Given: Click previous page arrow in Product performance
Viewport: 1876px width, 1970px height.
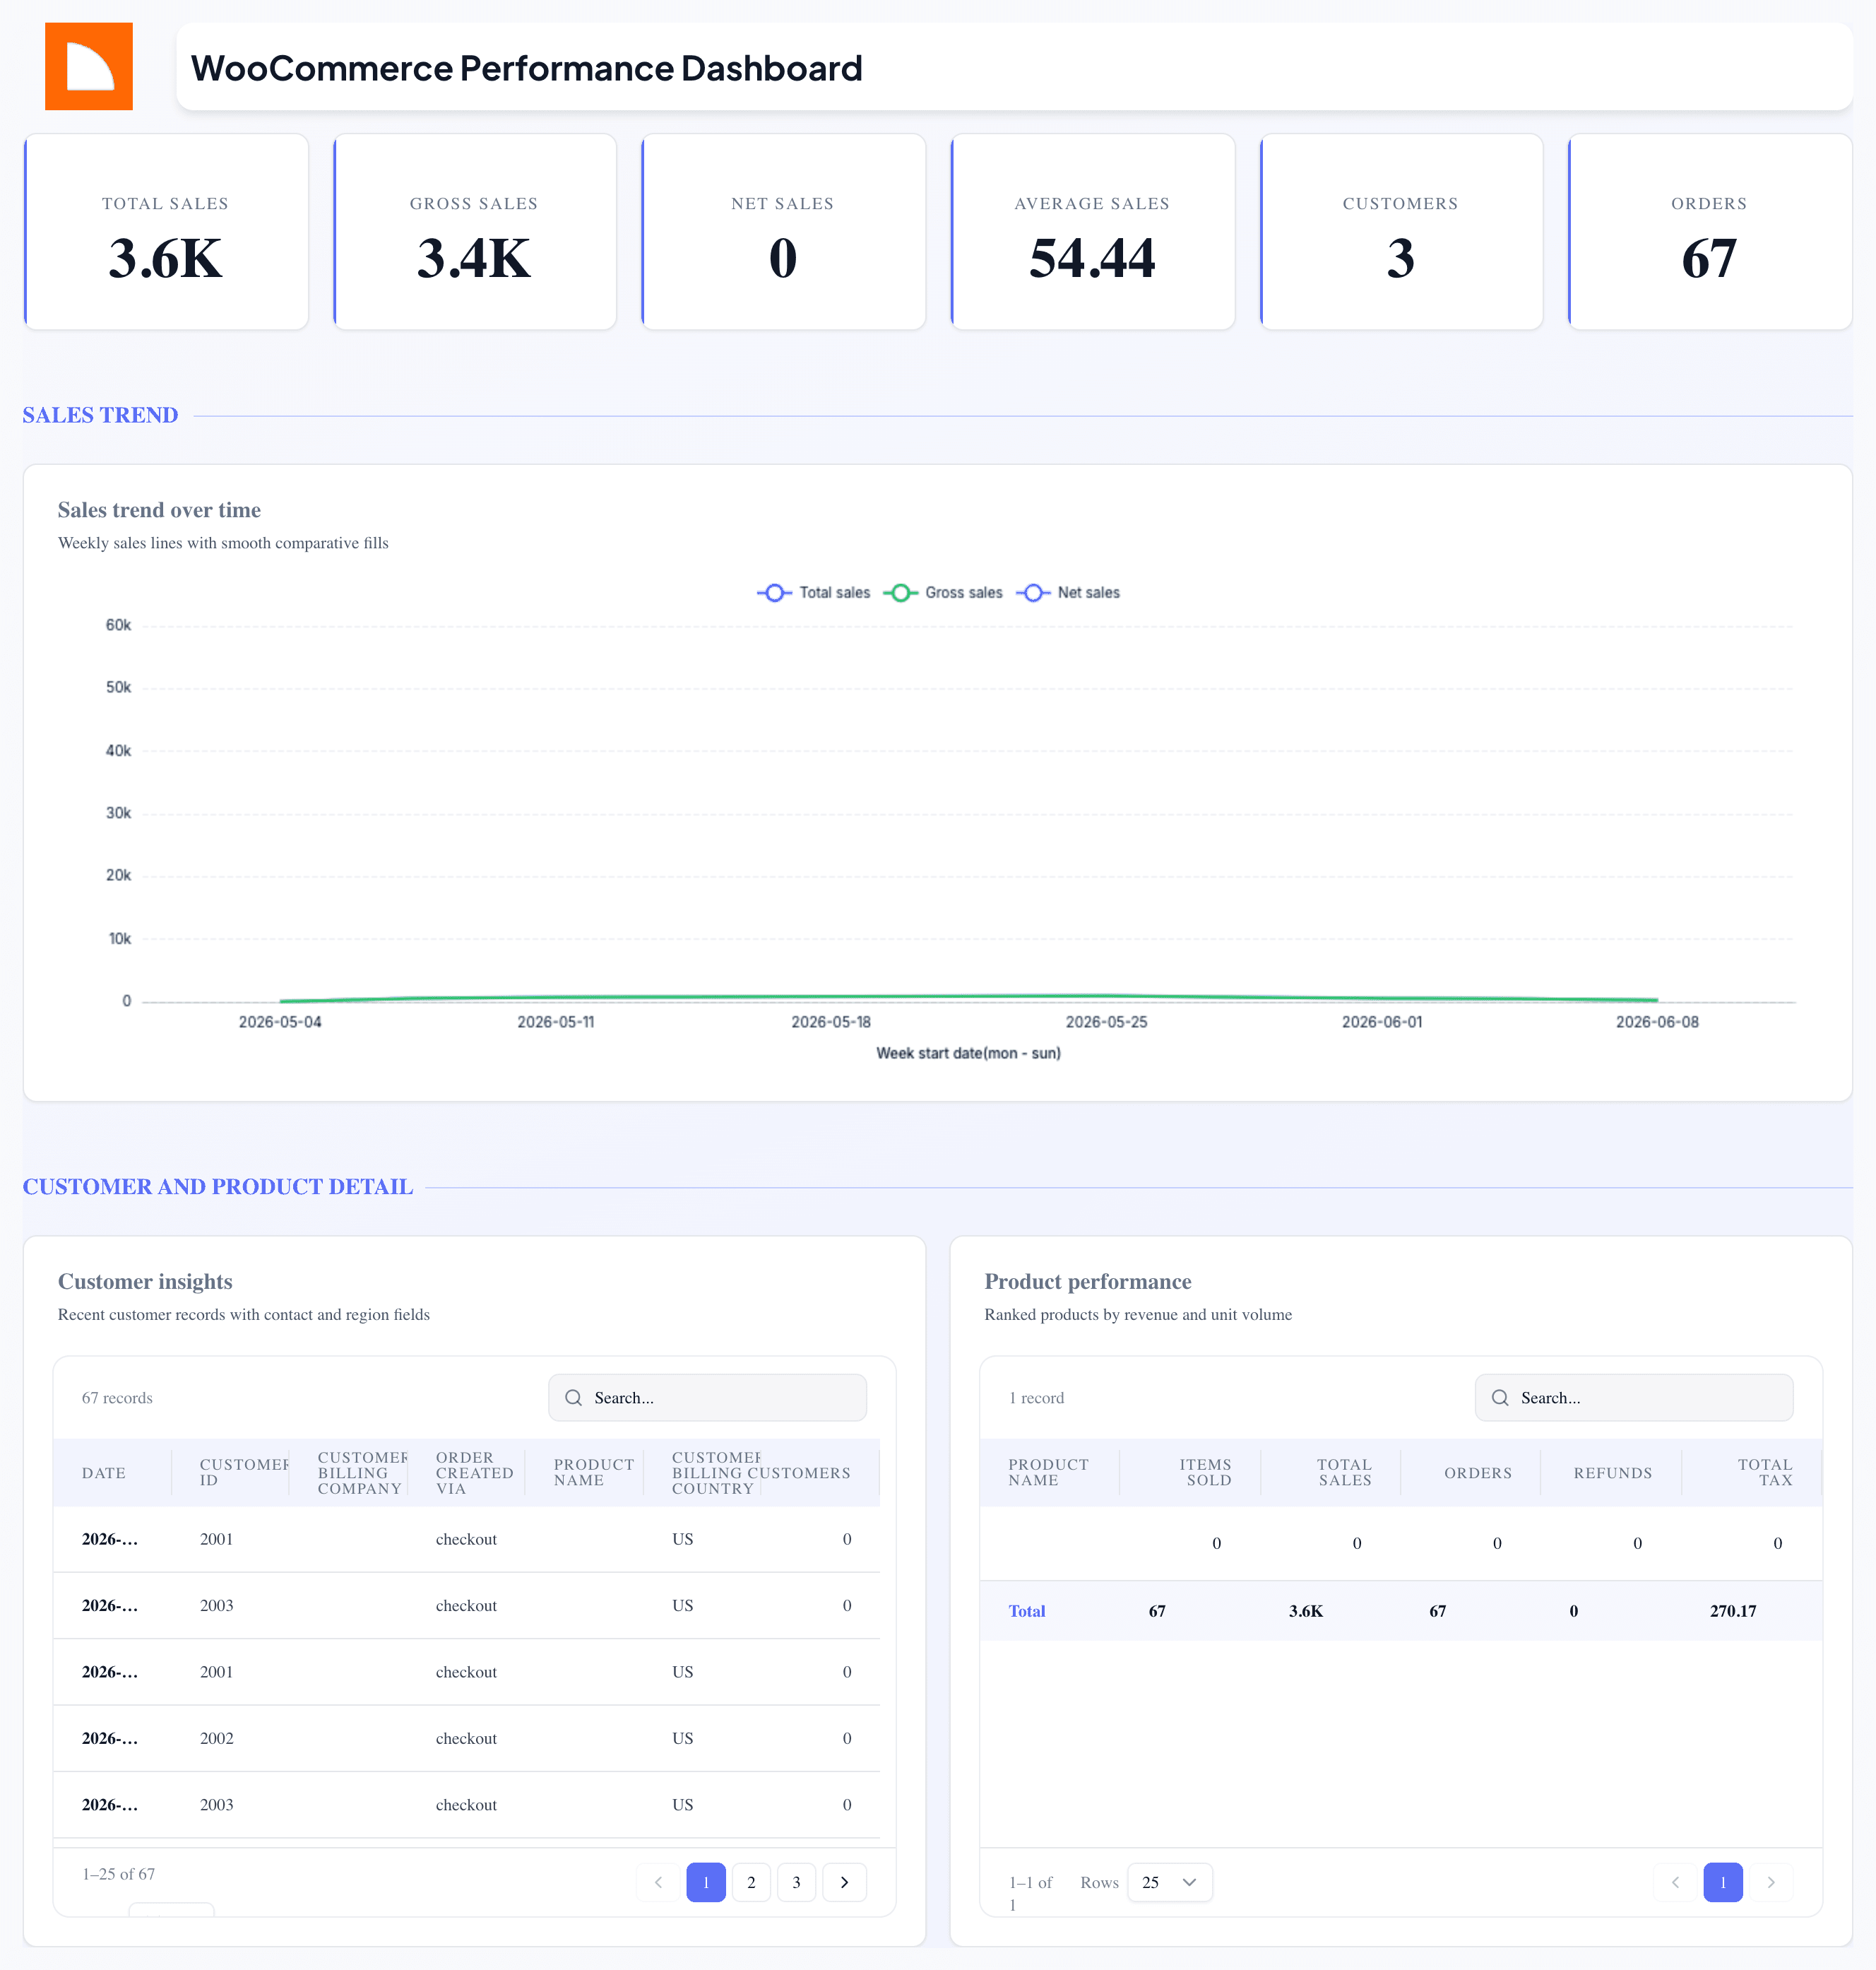Looking at the screenshot, I should coord(1676,1882).
